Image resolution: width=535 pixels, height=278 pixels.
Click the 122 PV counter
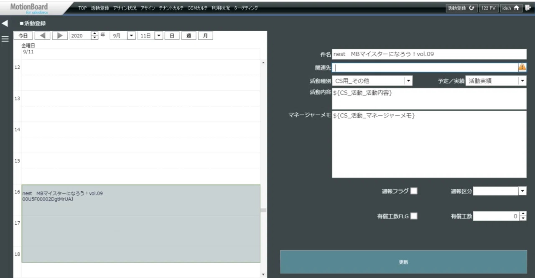(x=489, y=8)
